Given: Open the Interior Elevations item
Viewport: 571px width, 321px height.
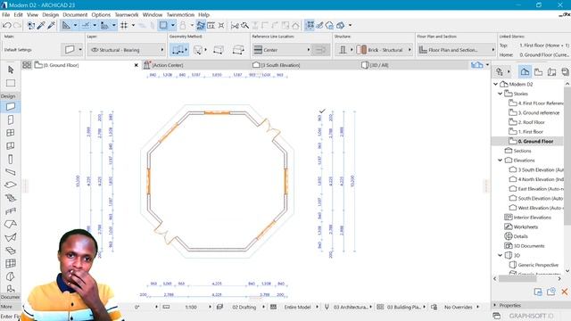Looking at the screenshot, I should coord(532,218).
